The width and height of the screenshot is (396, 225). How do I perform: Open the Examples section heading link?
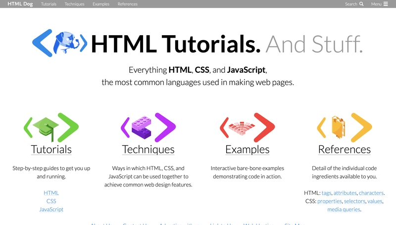click(x=247, y=149)
